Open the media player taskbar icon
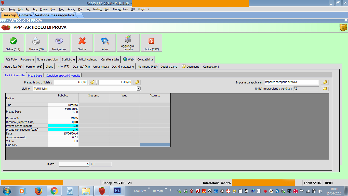Viewport: 348px width, 196px height. [x=23, y=191]
